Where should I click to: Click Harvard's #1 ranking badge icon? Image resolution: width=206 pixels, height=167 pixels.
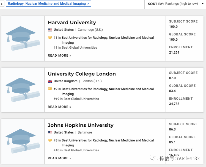pos(50,38)
